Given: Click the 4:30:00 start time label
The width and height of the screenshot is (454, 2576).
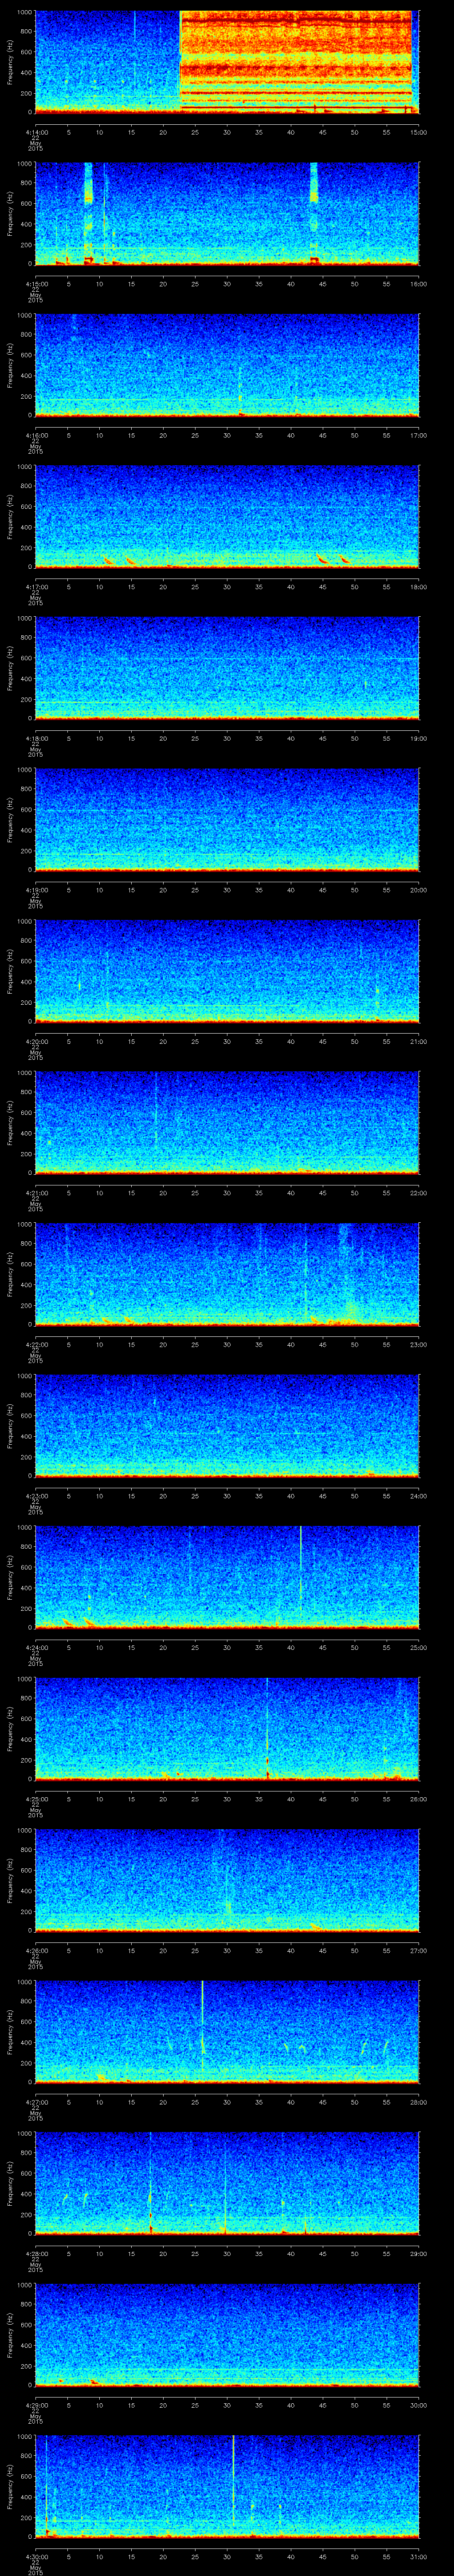Looking at the screenshot, I should [36, 2556].
